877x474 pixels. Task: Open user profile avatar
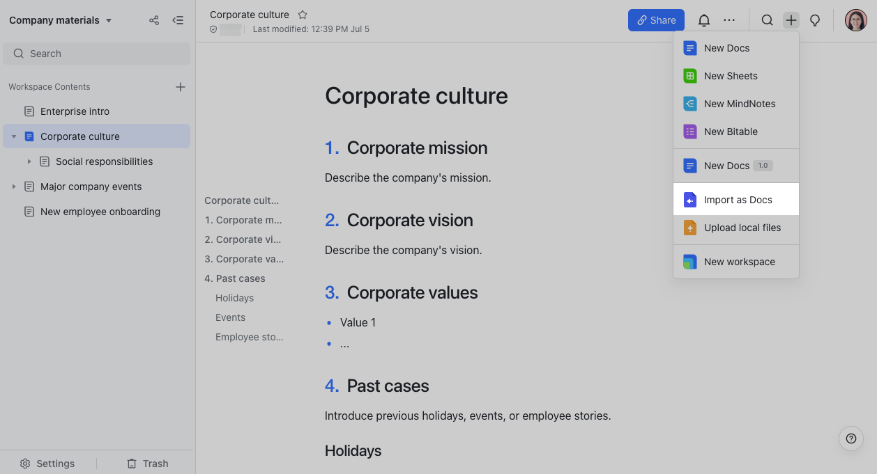pyautogui.click(x=855, y=20)
